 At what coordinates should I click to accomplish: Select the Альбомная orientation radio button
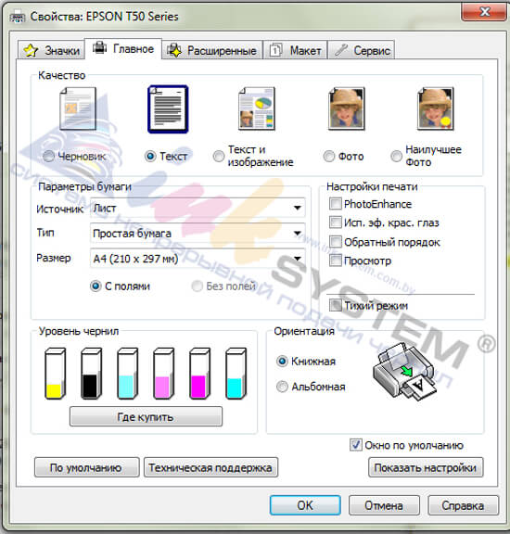pos(282,387)
